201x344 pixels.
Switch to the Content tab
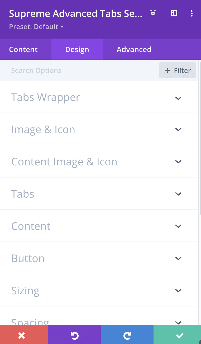tap(23, 49)
